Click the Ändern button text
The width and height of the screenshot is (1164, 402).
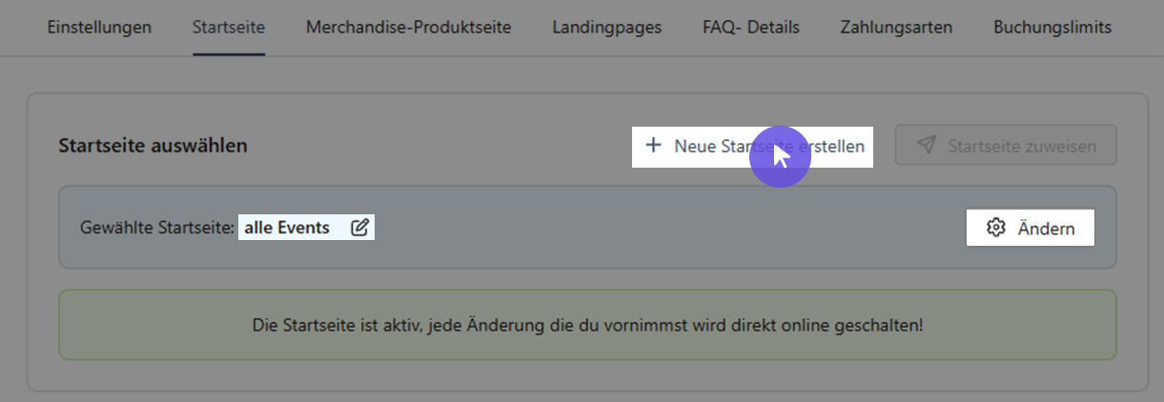point(1046,229)
